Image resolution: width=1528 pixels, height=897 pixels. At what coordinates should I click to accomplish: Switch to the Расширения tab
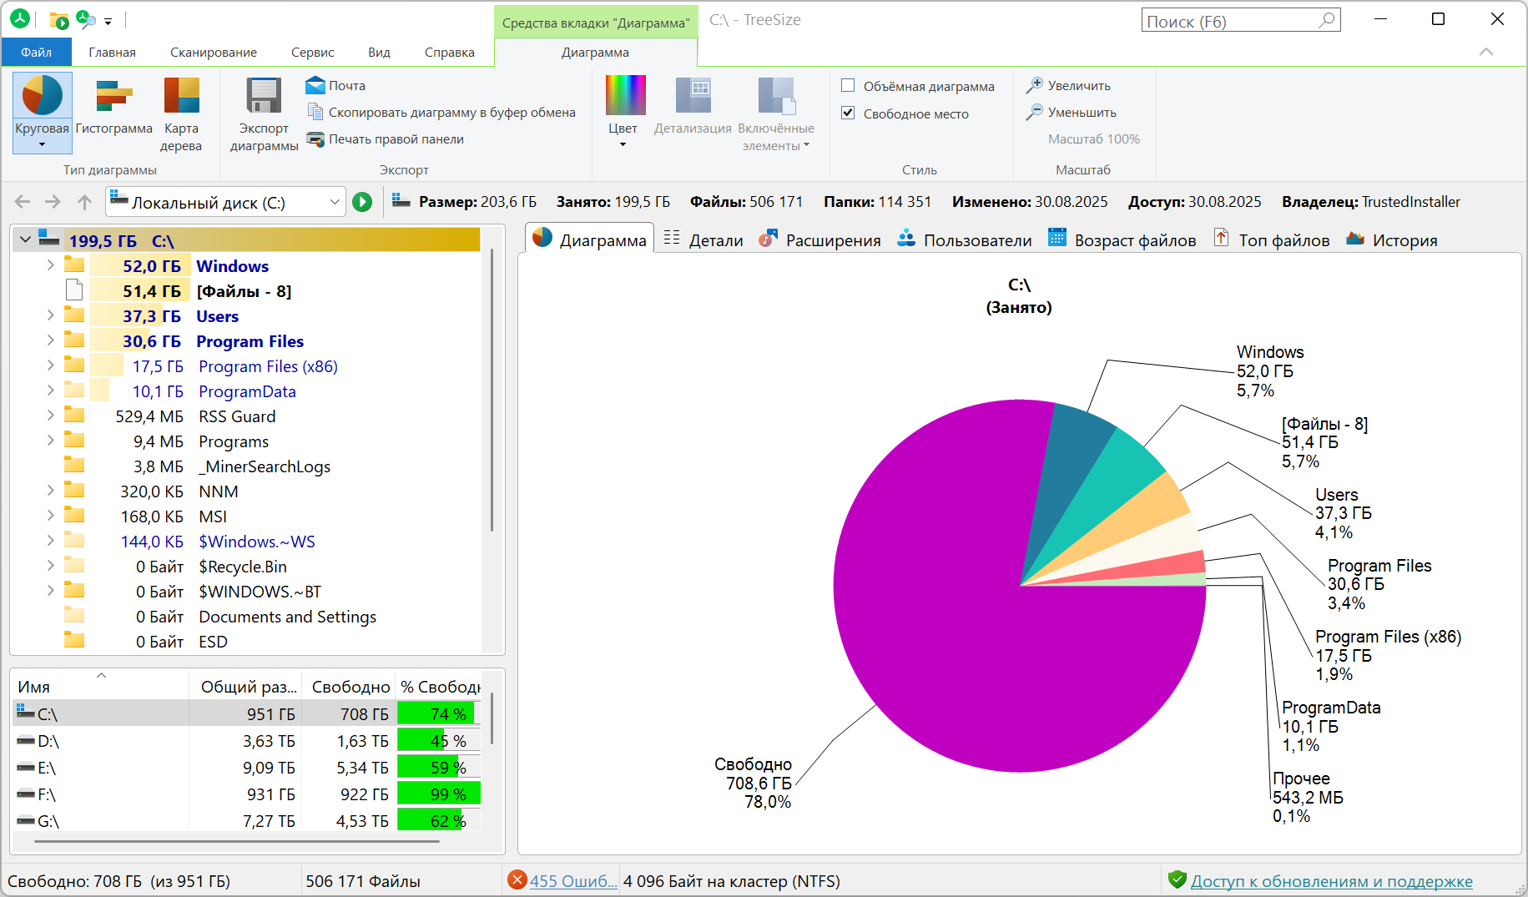(819, 239)
